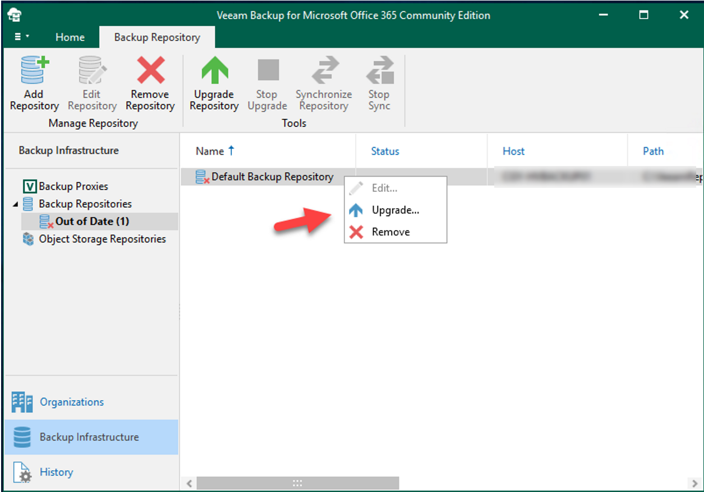This screenshot has height=492, width=704.
Task: Click the Add Repository icon
Action: pyautogui.click(x=34, y=70)
